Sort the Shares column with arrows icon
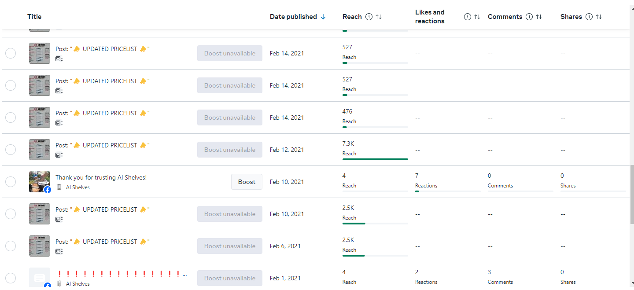 (599, 17)
